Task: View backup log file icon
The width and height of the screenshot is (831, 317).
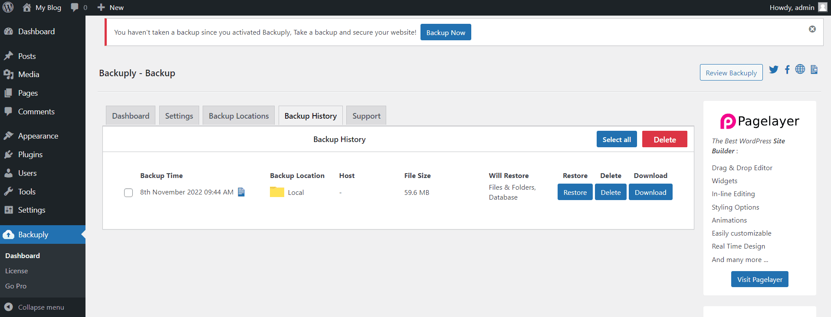Action: 241,192
